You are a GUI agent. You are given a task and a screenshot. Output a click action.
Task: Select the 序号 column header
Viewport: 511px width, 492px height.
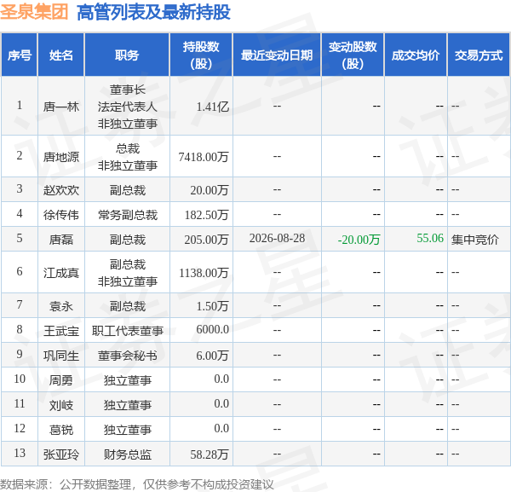[20, 55]
